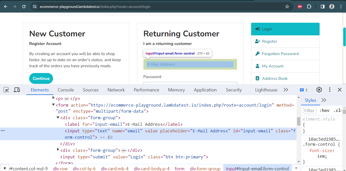
Task: Open the browser extensions puzzle icon
Action: coord(309,6)
